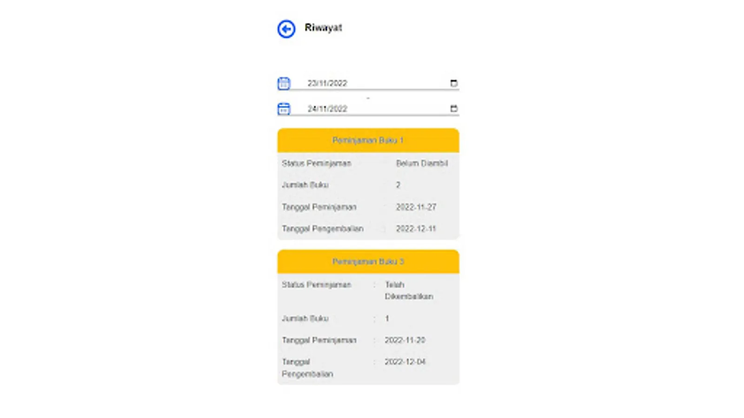Click Status Peminjaman label in Peminjaman Buku 3
744x418 pixels.
[316, 285]
